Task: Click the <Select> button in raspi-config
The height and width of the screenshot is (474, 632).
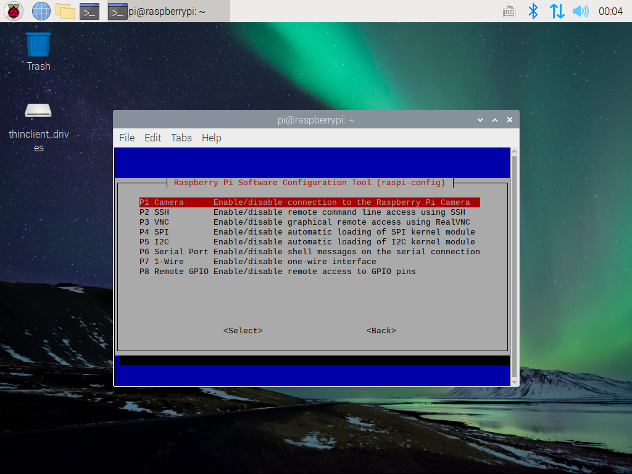Action: [x=243, y=331]
